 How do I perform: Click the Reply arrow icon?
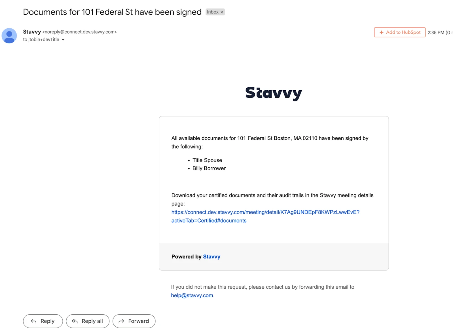click(x=34, y=321)
